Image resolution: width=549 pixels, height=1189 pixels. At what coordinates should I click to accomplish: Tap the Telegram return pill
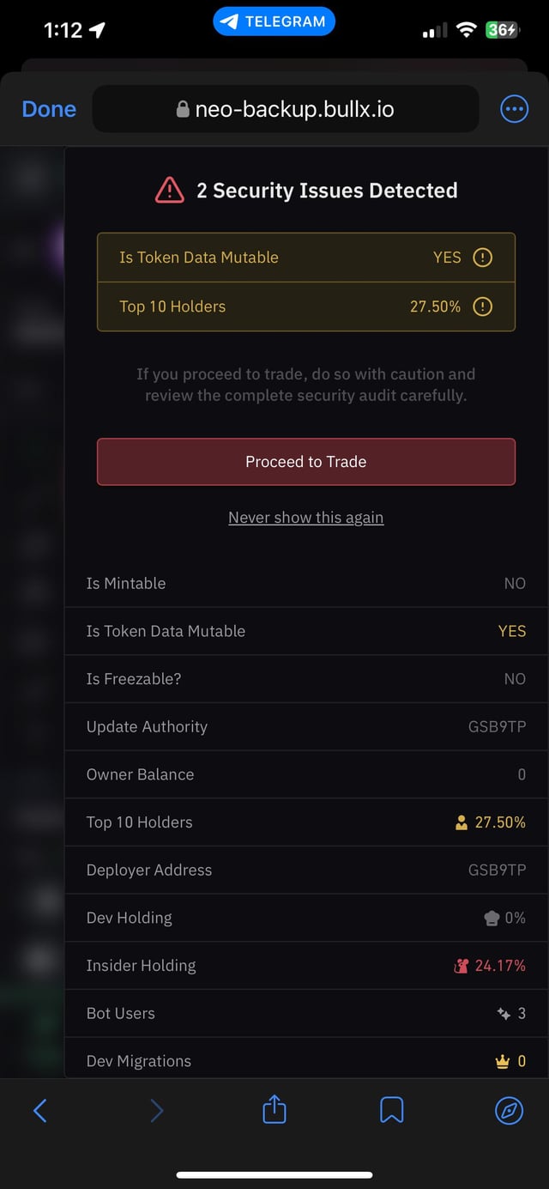pyautogui.click(x=274, y=21)
